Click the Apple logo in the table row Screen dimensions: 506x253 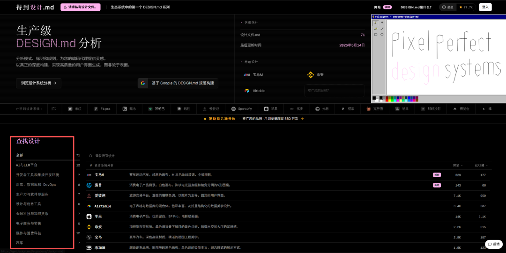[x=89, y=217]
